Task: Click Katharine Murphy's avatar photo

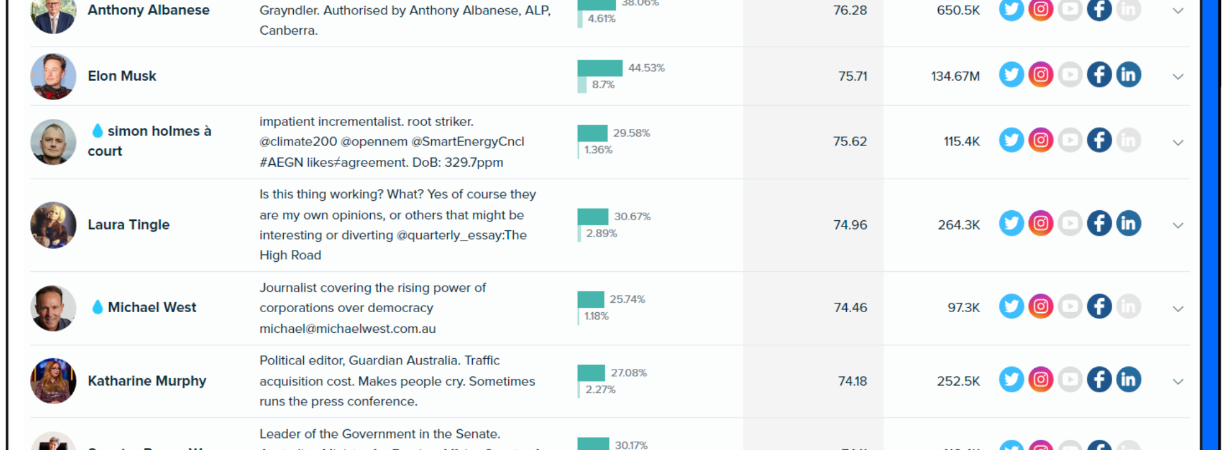Action: 54,381
